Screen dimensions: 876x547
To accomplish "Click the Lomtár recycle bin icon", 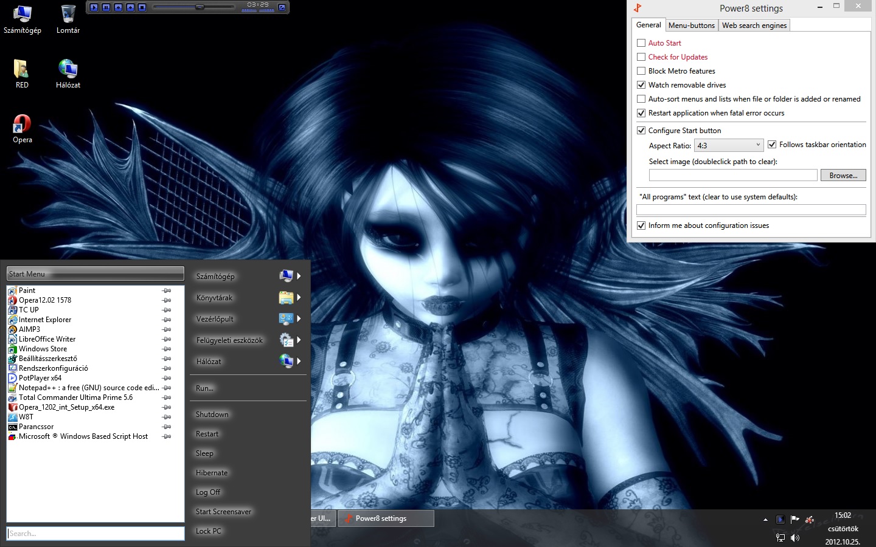I will [68, 15].
